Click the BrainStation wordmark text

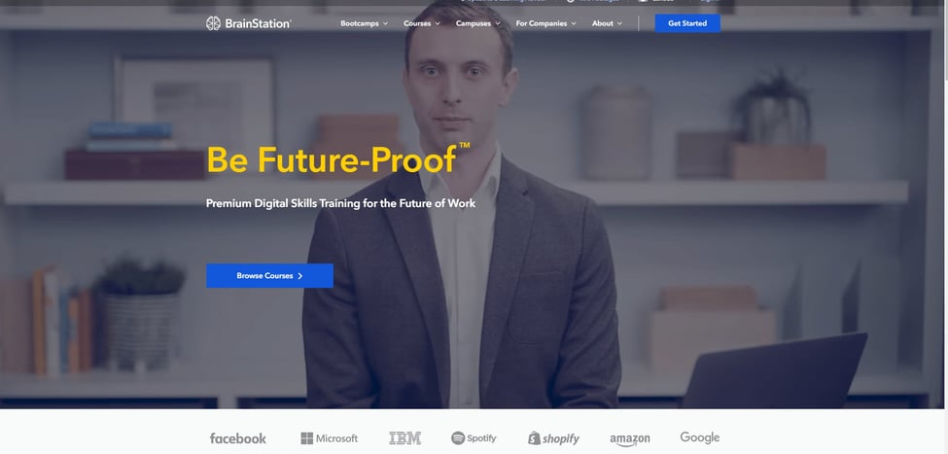point(259,23)
